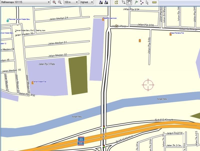Click the Petronas Taman Medan Baru marker
This screenshot has height=151, width=200.
click(8, 21)
